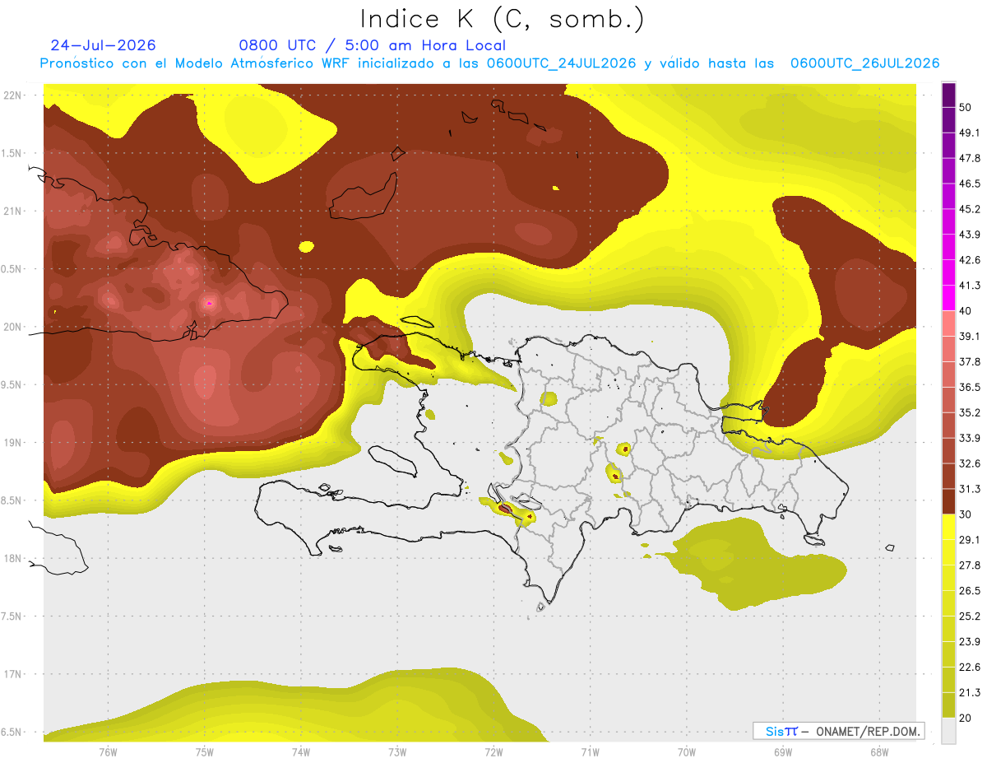This screenshot has width=987, height=763.
Task: Click the '27.8' color bar value
Action: tap(970, 565)
